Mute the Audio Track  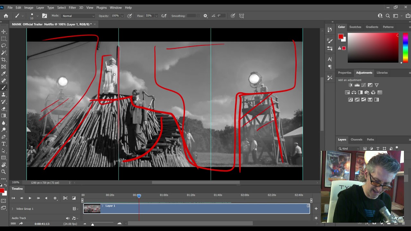67,218
